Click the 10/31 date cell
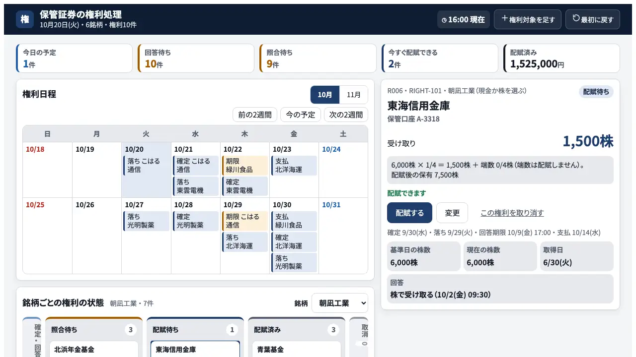Viewport: 636px width, 357px height. [x=343, y=236]
